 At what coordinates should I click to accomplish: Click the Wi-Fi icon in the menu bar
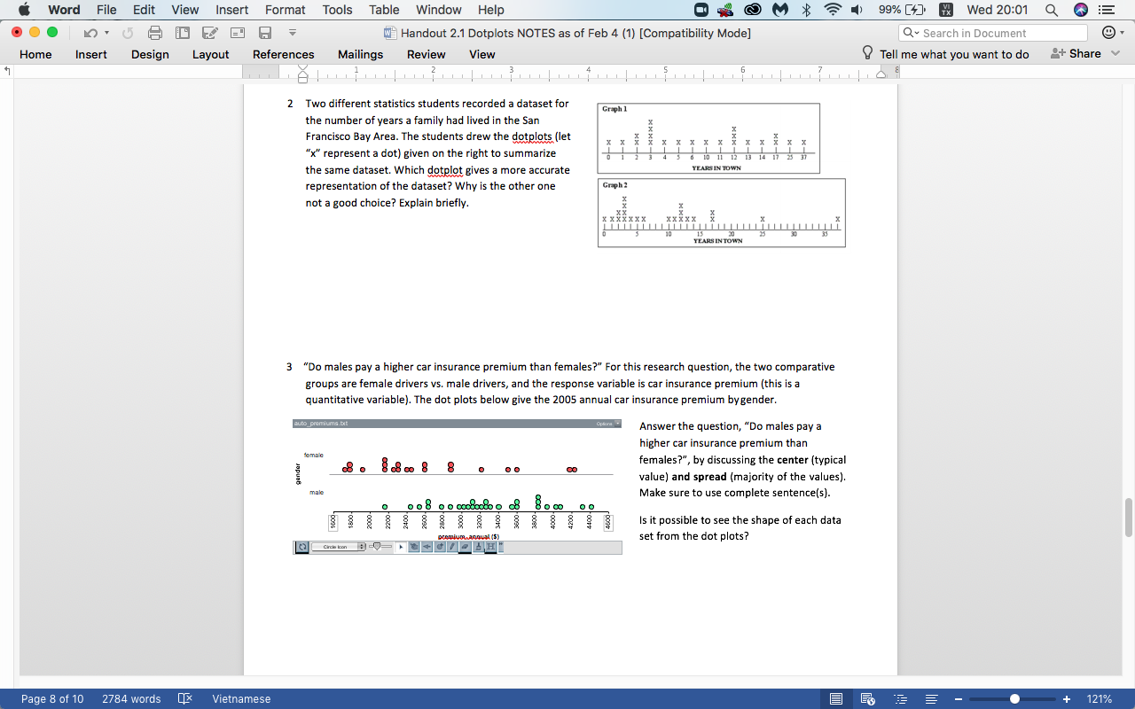pos(832,10)
